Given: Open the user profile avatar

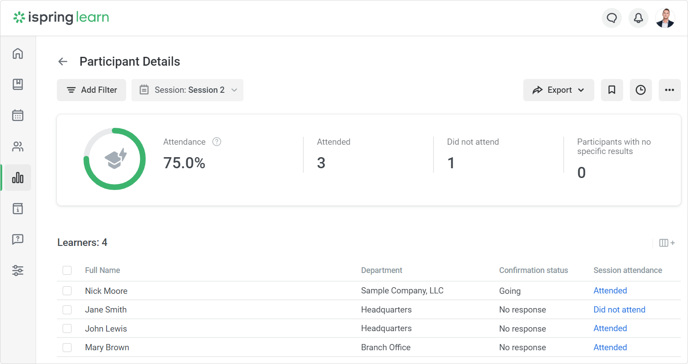Looking at the screenshot, I should [x=665, y=18].
